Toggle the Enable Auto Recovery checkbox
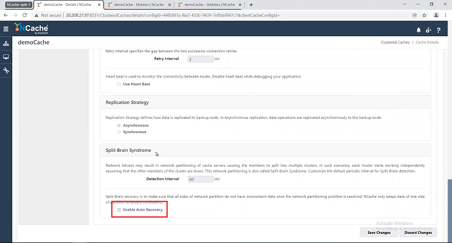This screenshot has height=243, width=452. click(119, 210)
